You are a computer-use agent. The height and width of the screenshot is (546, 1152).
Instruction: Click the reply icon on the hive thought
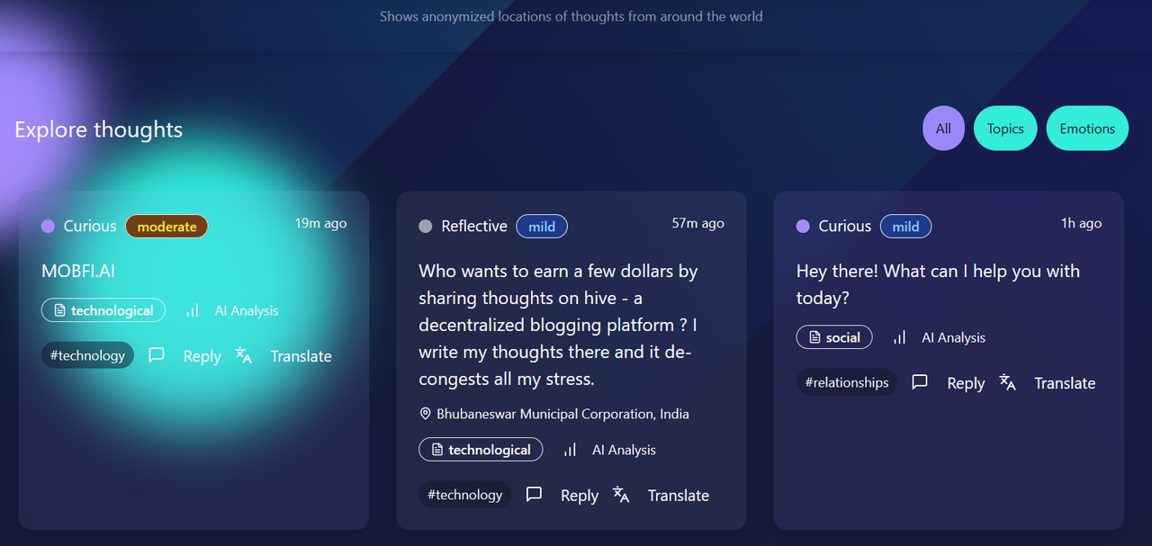[x=535, y=494]
